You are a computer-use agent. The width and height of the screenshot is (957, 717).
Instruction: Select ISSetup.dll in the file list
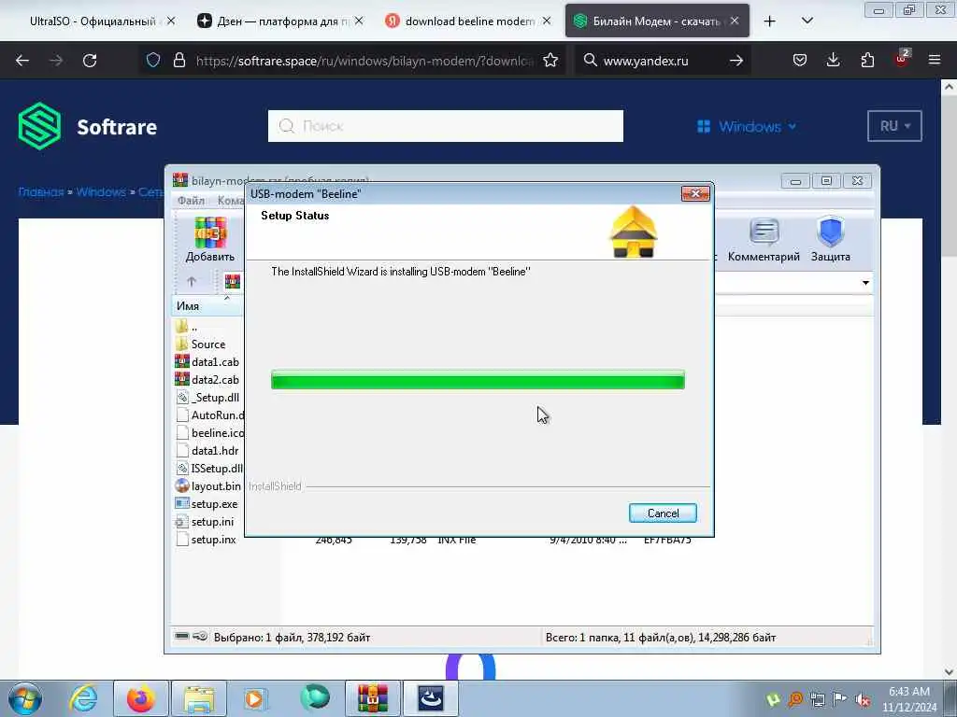pos(209,468)
